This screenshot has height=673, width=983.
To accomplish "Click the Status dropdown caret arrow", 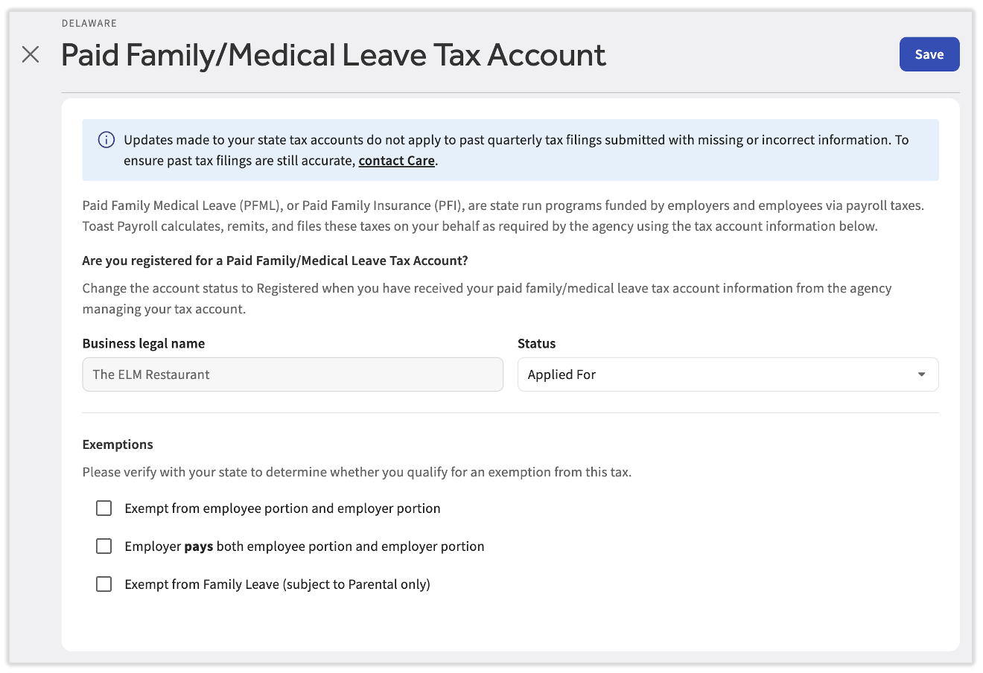I will (921, 374).
